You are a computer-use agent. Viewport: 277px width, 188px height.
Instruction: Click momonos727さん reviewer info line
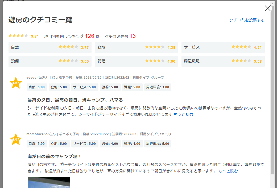click(101, 134)
